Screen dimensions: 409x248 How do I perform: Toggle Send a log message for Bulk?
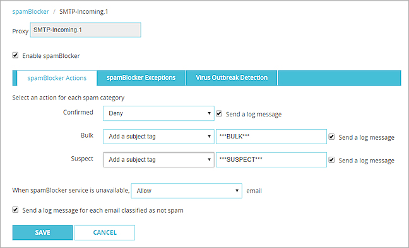[331, 137]
